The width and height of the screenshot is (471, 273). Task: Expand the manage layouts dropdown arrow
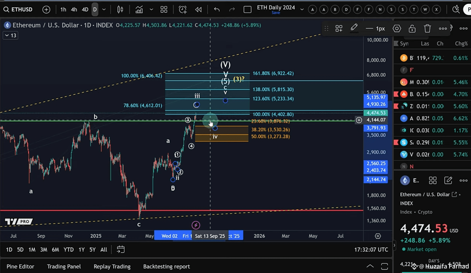(x=302, y=10)
